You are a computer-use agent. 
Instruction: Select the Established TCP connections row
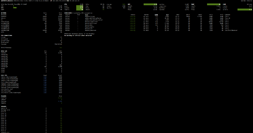[32, 41]
